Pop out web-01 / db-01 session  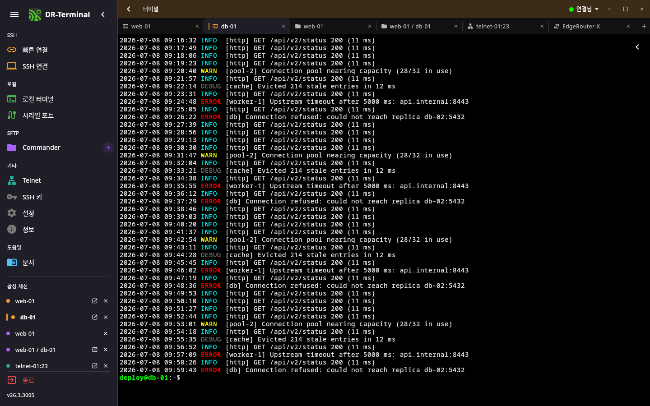(95, 350)
